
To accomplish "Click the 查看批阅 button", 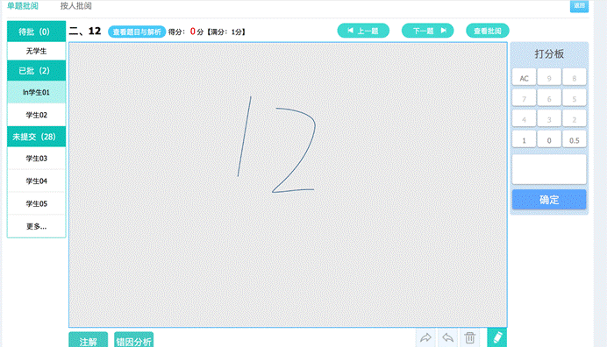I will click(488, 31).
